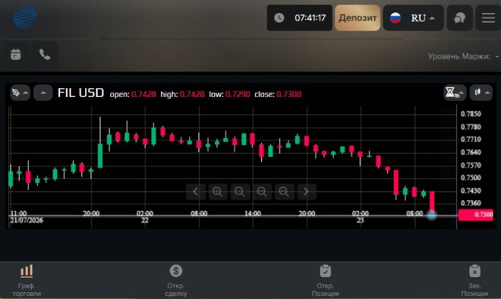Open the Зак. Позиции tab
Screen dimensions: 501x299
click(x=475, y=280)
